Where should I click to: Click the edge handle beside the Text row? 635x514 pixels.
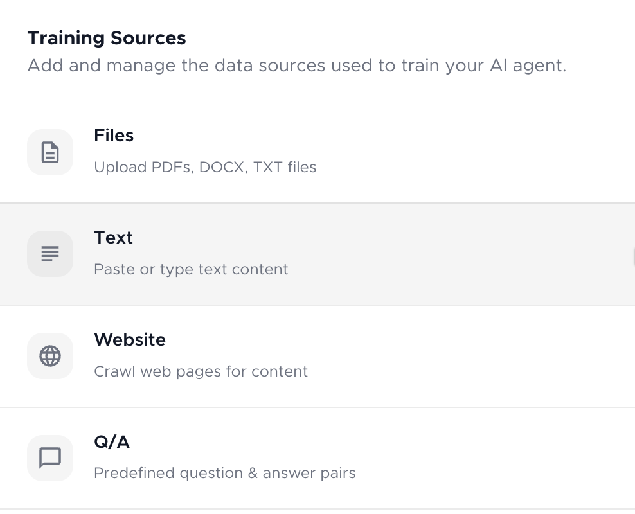(633, 256)
